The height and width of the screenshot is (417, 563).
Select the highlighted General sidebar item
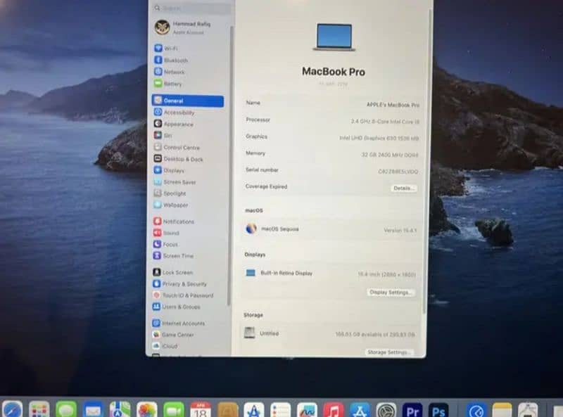(x=188, y=101)
